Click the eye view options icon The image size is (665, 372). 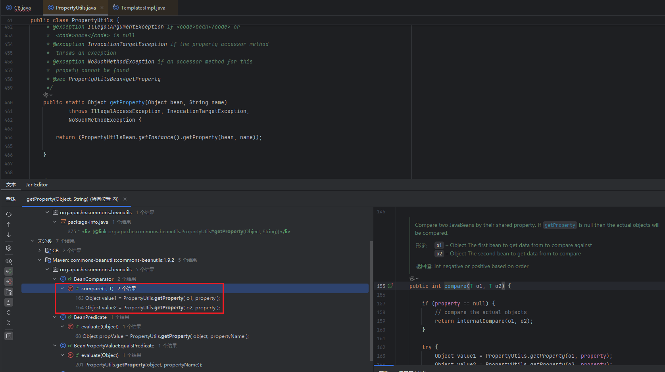coord(9,261)
